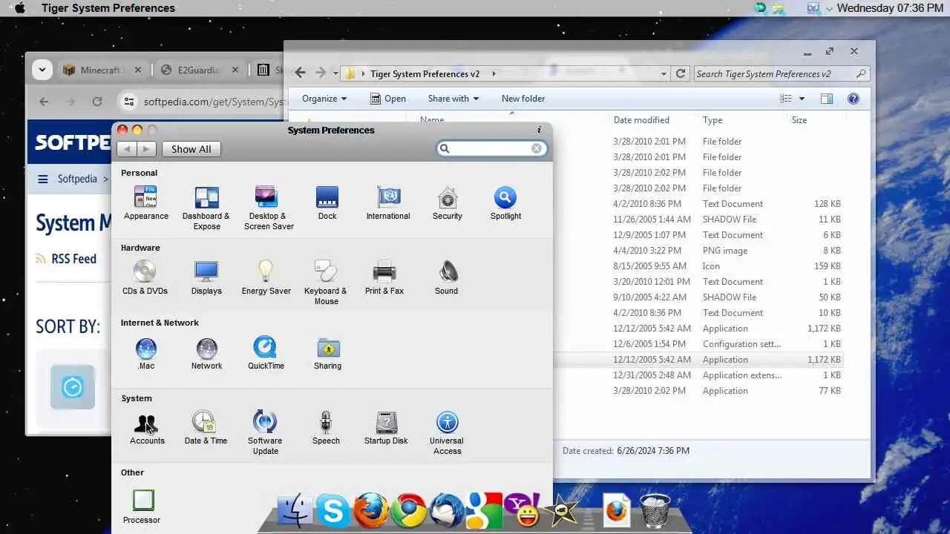Viewport: 950px width, 534px height.
Task: Expand the Share with dropdown
Action: 453,99
